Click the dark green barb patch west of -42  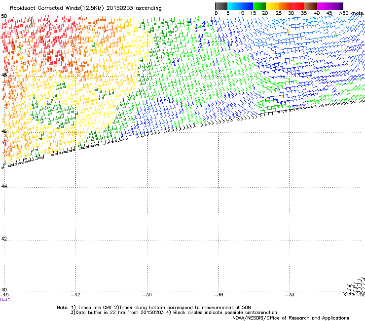[x=53, y=112]
